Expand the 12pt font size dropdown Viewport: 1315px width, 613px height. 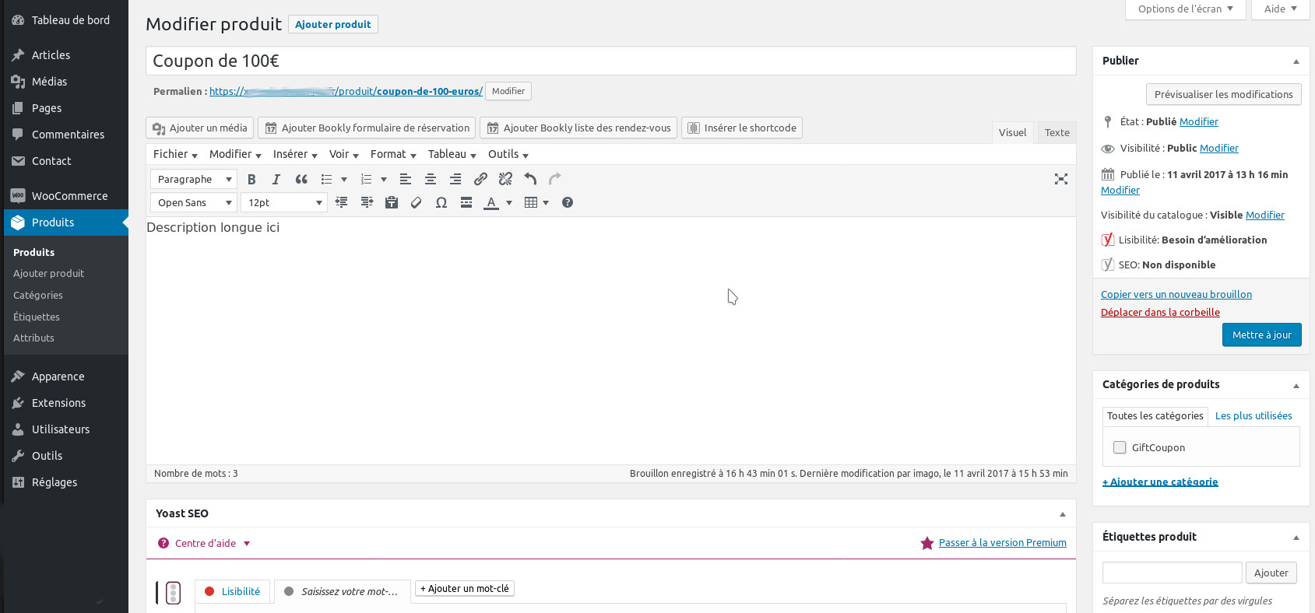click(x=284, y=203)
